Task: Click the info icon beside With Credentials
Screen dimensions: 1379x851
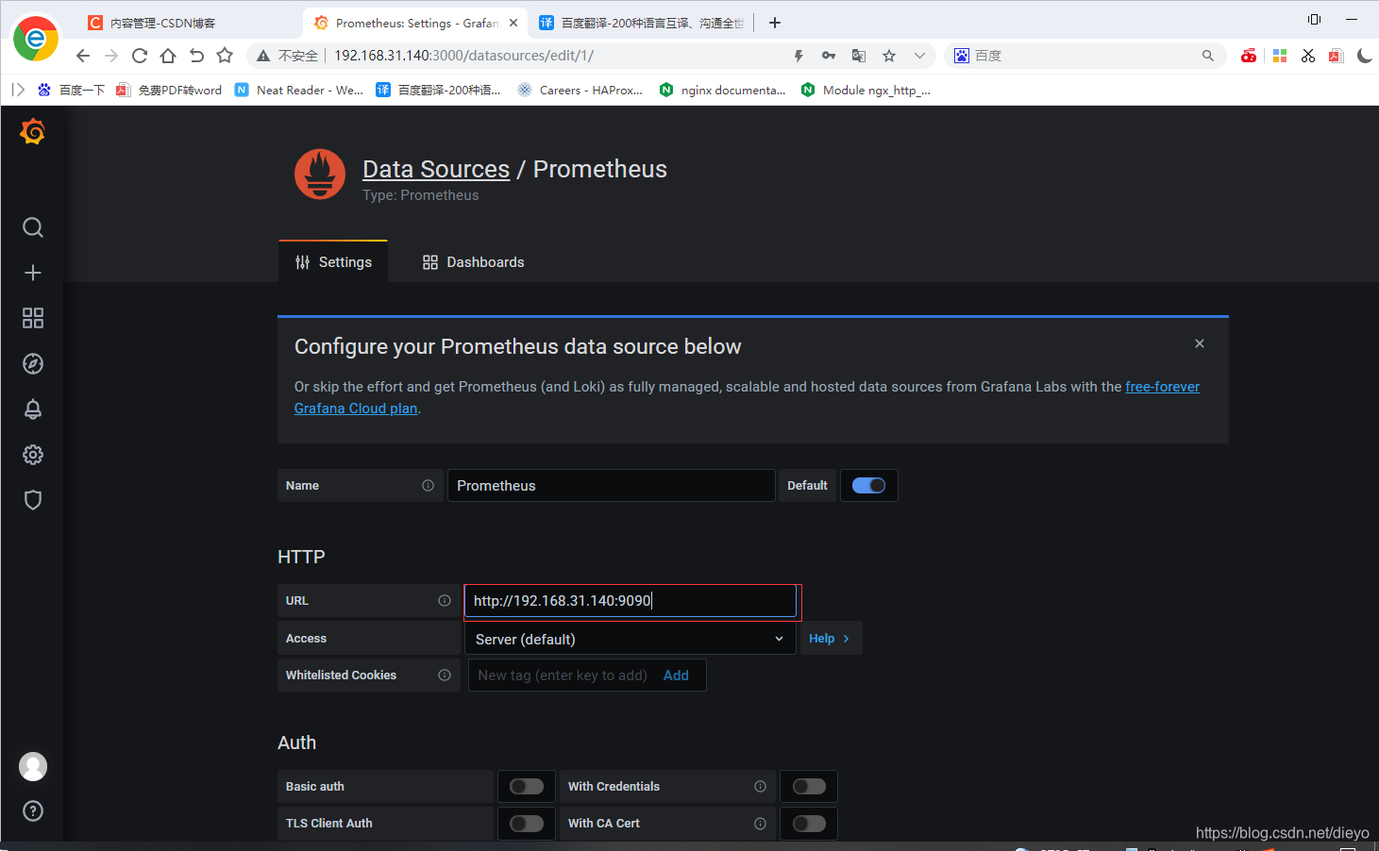Action: coord(760,786)
